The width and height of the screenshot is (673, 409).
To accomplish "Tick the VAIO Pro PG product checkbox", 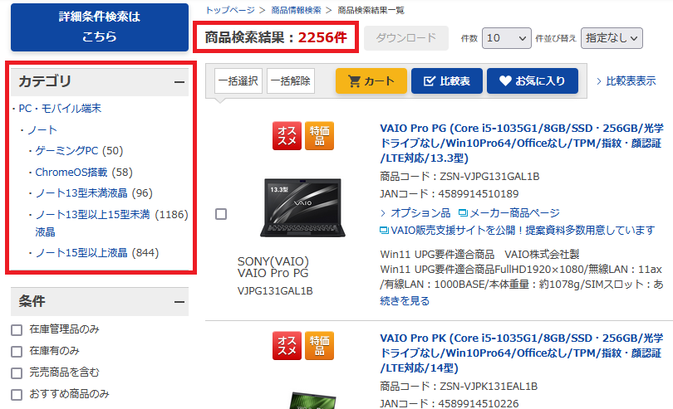I will click(x=221, y=214).
